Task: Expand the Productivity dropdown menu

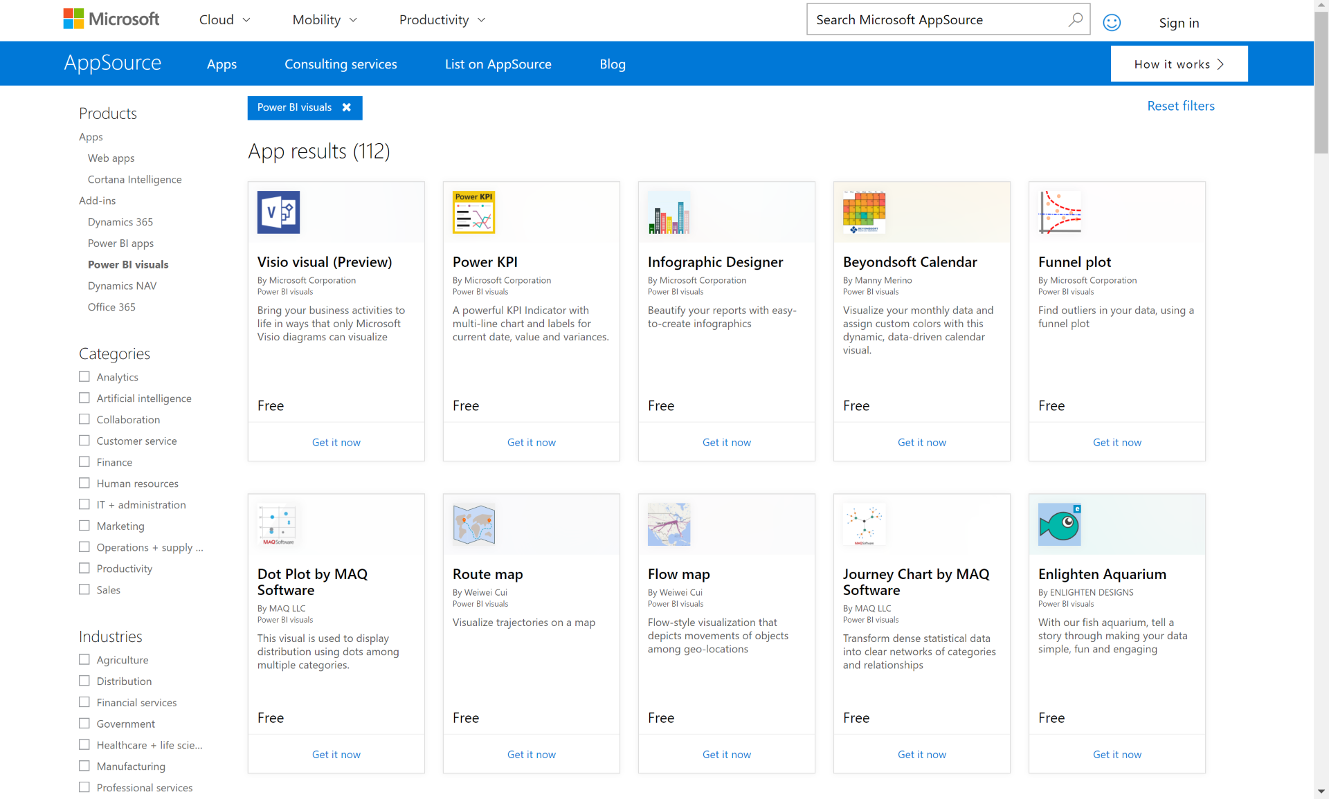Action: 442,20
